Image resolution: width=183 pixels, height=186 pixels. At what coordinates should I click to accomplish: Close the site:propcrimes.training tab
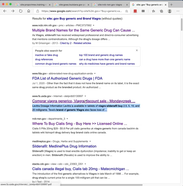click(x=50, y=5)
